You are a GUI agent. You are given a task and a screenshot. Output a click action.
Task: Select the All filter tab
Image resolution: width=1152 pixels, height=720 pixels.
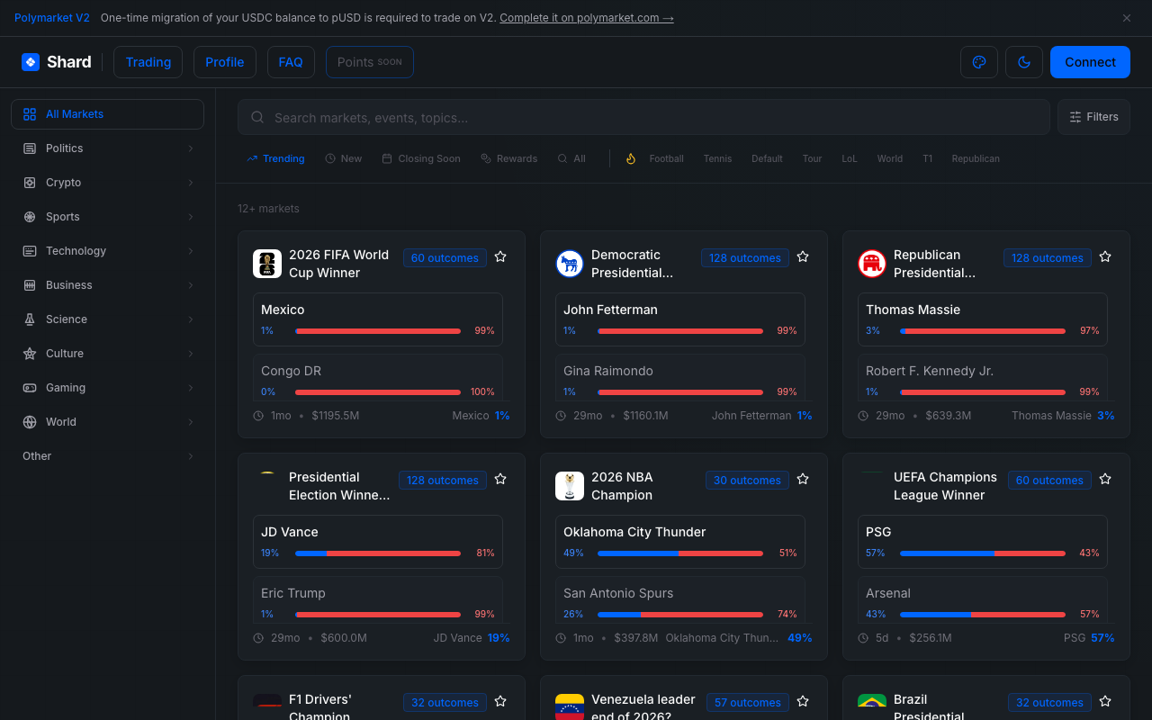(x=571, y=158)
